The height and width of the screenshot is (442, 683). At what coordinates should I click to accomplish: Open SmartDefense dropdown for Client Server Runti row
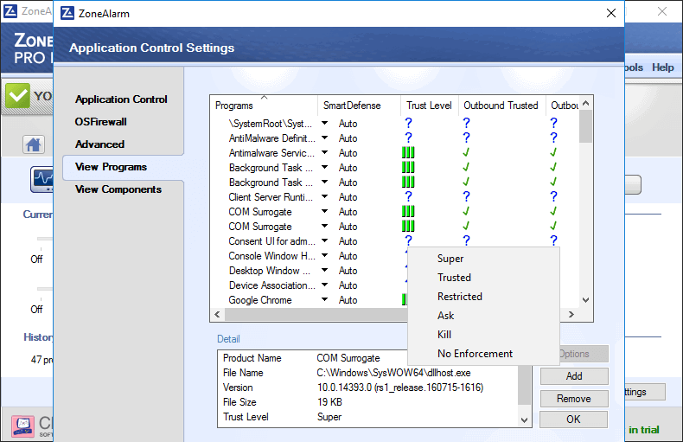(324, 196)
